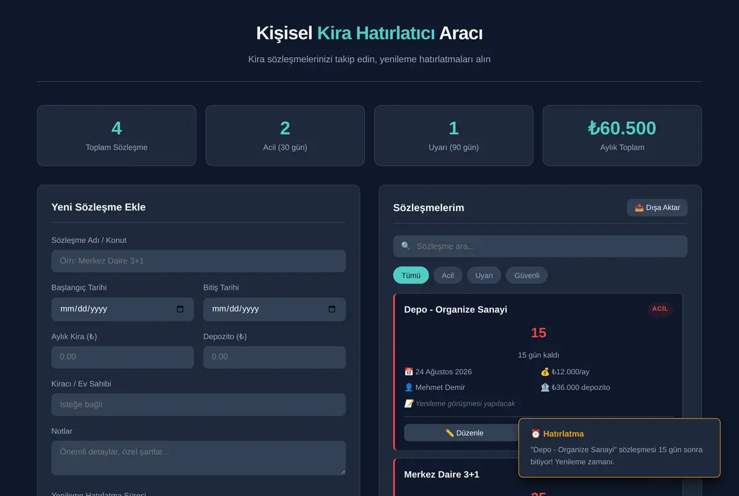Click the 'Yeni Sözleşme Ekle' heading
The image size is (739, 496).
coord(99,207)
